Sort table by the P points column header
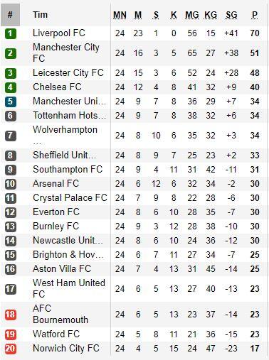 (255, 15)
